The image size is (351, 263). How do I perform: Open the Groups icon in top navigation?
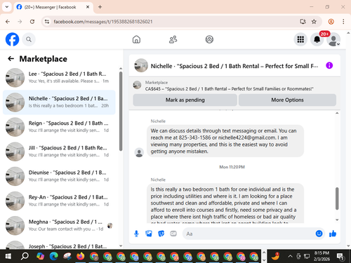[209, 39]
